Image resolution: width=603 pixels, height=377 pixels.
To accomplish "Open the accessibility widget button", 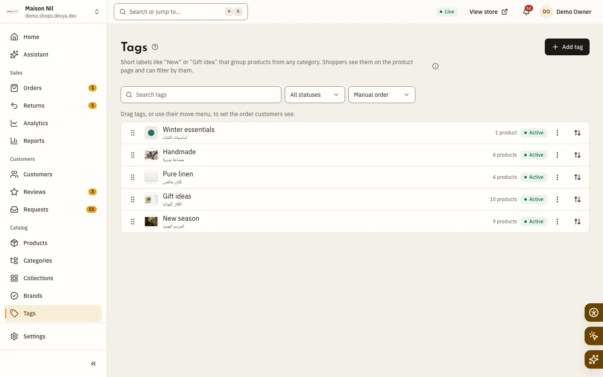I will pos(594,312).
